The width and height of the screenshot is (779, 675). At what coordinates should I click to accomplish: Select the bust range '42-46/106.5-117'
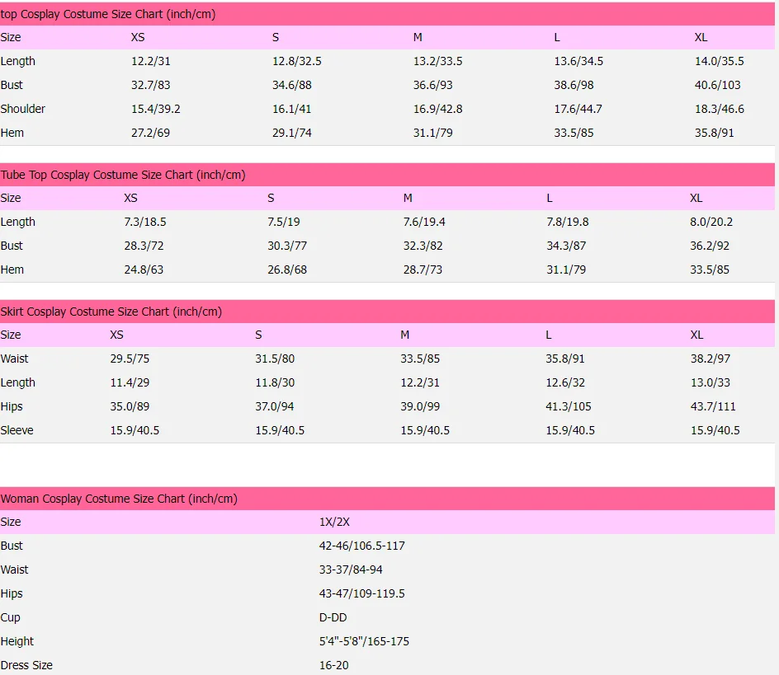tap(361, 546)
